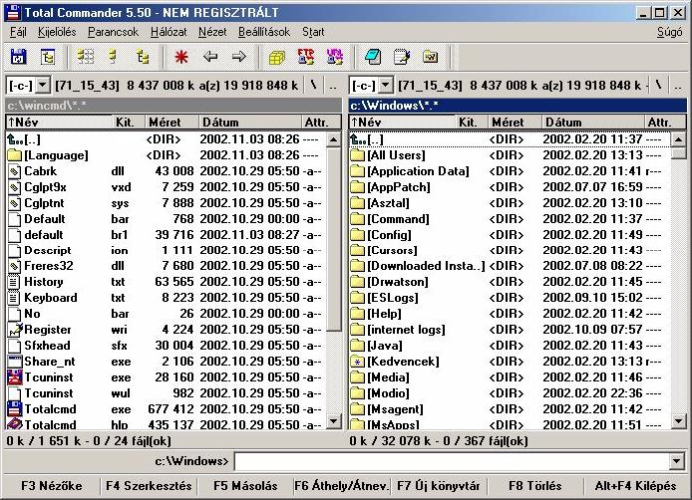Viewport: 692px width, 500px height.
Task: Click right panel scrollbar down arrow
Action: pyautogui.click(x=678, y=422)
